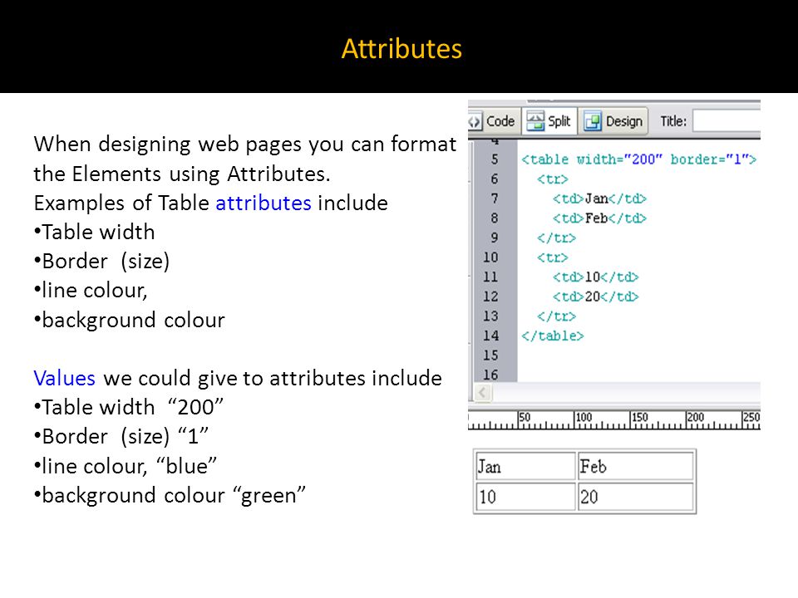This screenshot has height=598, width=798.
Task: Click the 'background colour' examples bullet
Action: (x=130, y=320)
